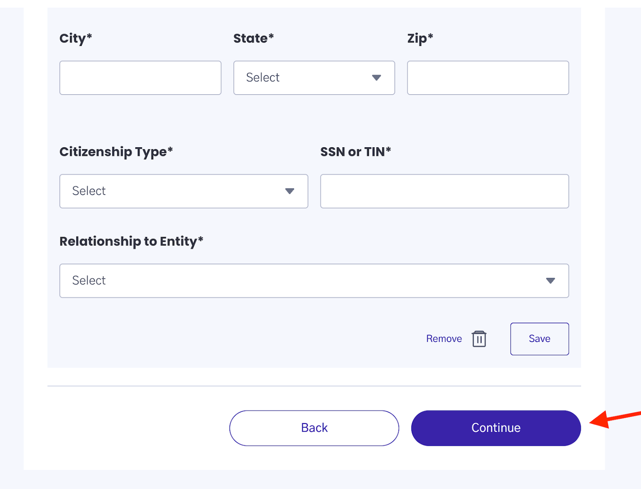Click the State* field label
This screenshot has height=489, width=641.
pyautogui.click(x=254, y=38)
